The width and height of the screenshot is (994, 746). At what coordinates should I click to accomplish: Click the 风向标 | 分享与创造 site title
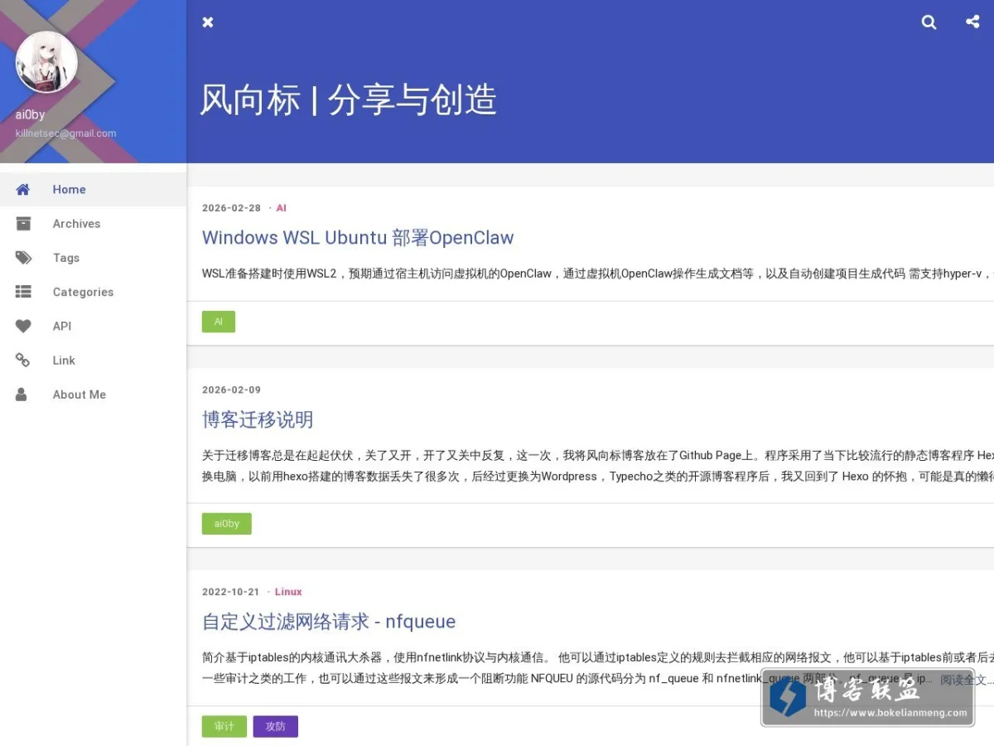[349, 100]
